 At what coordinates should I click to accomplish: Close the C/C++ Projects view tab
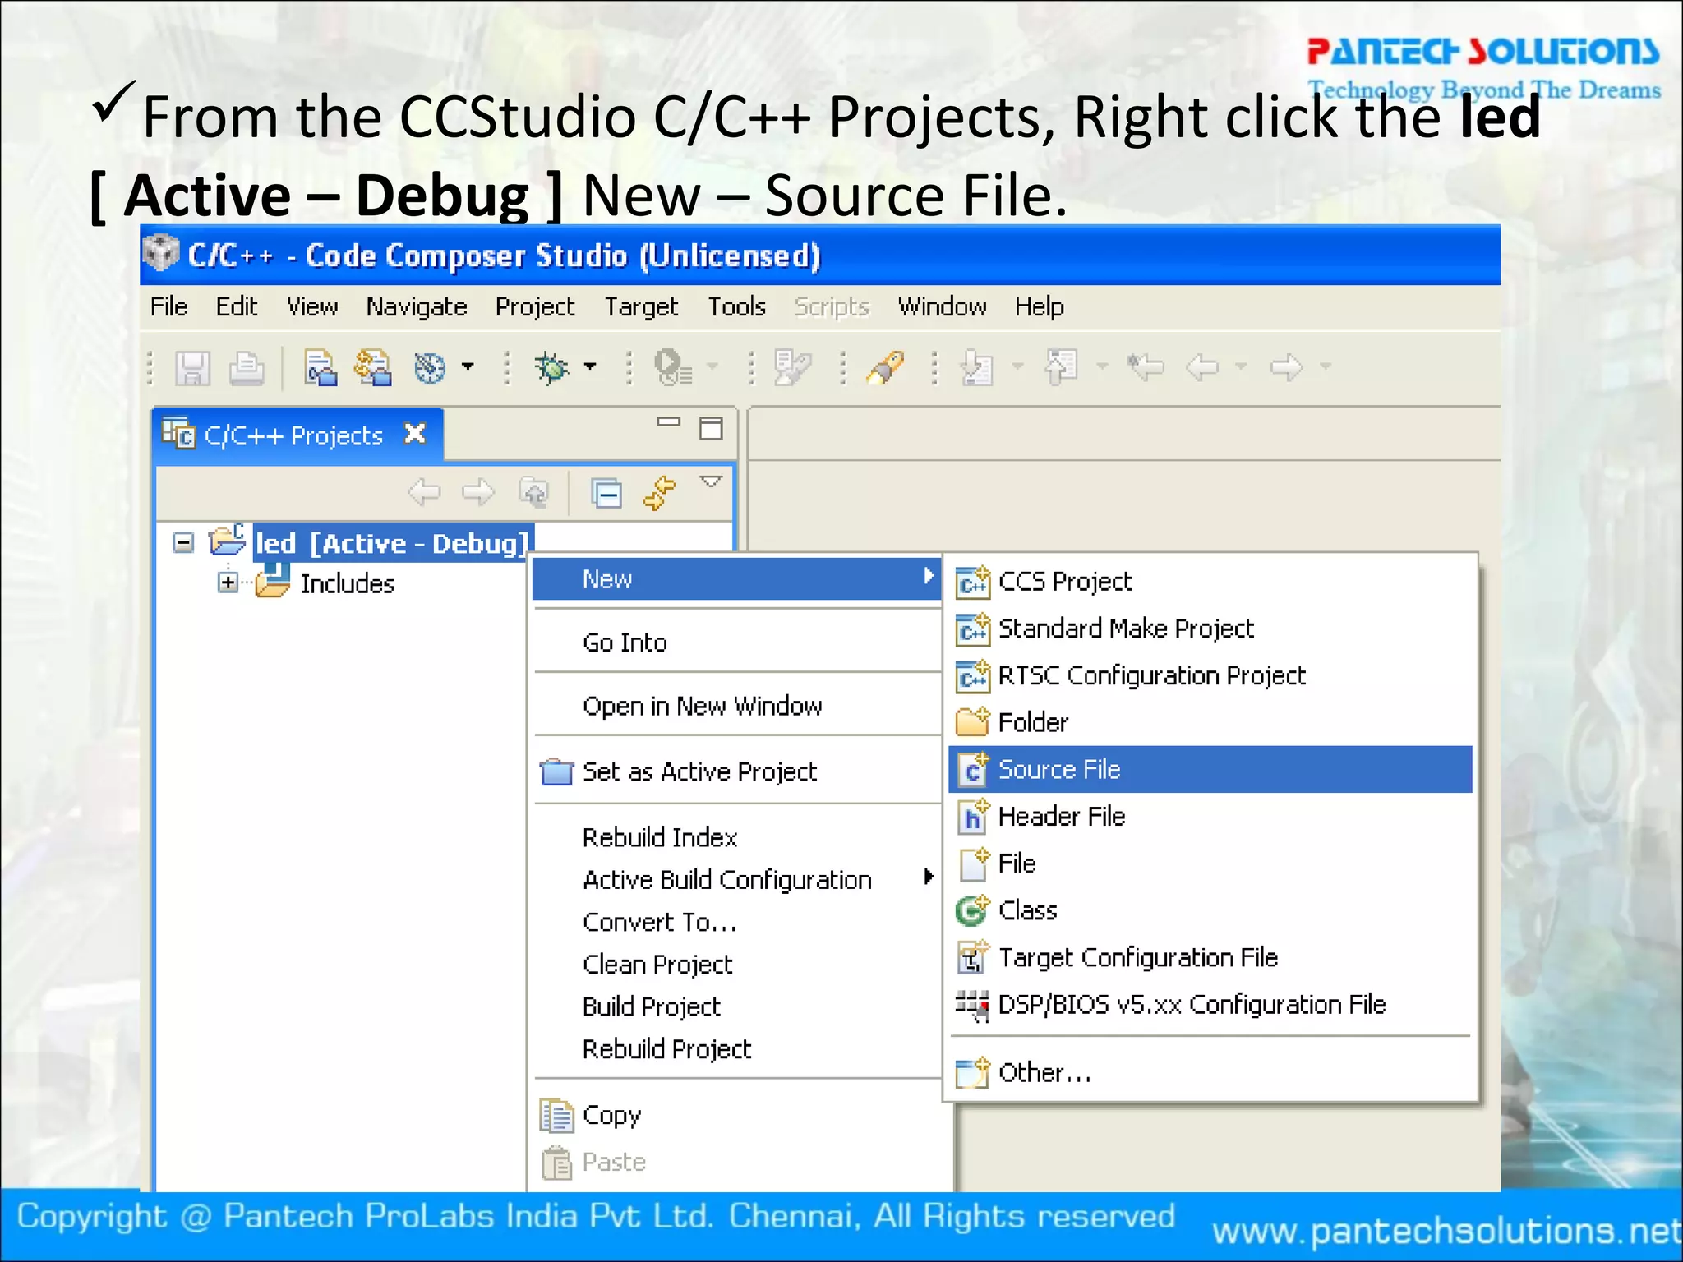click(x=416, y=433)
